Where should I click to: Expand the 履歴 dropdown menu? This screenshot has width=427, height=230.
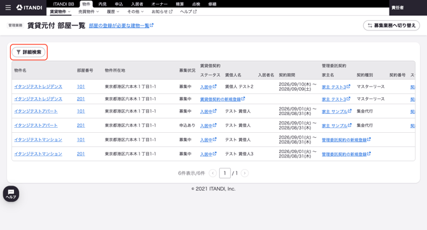pyautogui.click(x=113, y=11)
